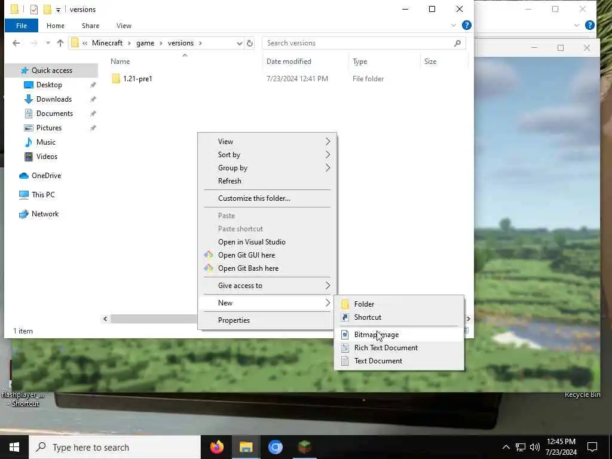Choose Open Git GUI here
The height and width of the screenshot is (459, 612).
pyautogui.click(x=267, y=255)
